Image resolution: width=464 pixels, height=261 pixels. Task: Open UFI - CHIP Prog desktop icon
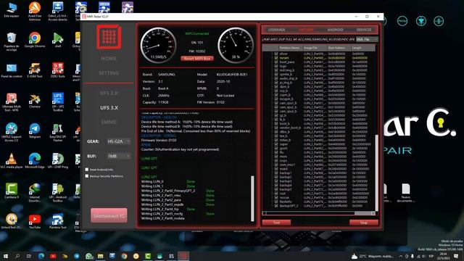[x=58, y=161]
